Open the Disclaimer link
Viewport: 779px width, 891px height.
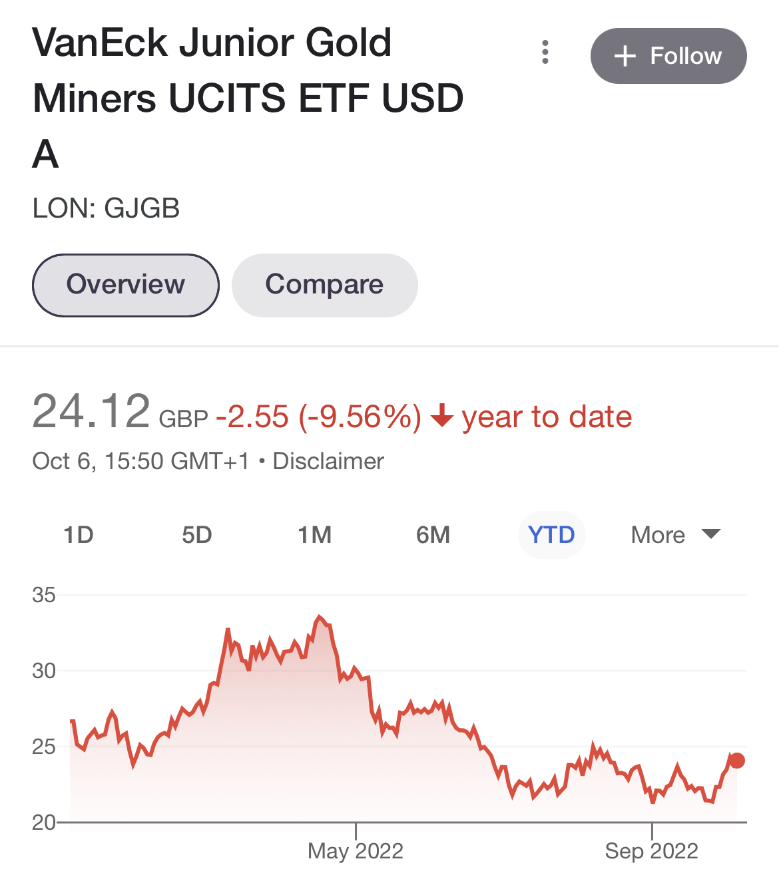[328, 461]
